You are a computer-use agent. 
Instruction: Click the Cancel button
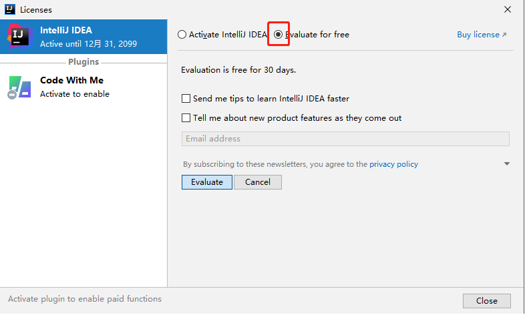tap(258, 182)
